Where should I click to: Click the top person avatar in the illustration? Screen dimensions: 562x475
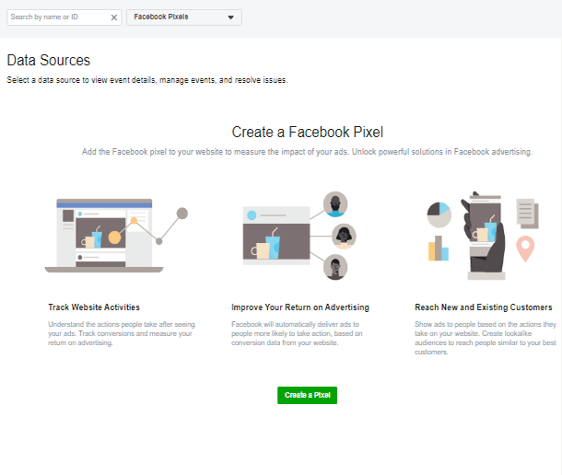tap(335, 203)
